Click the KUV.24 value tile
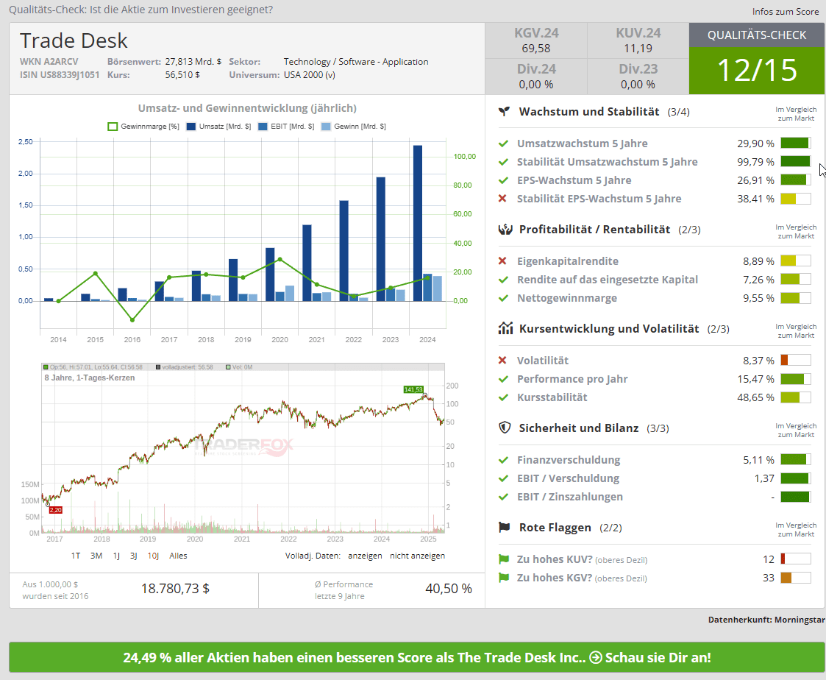 pos(638,40)
